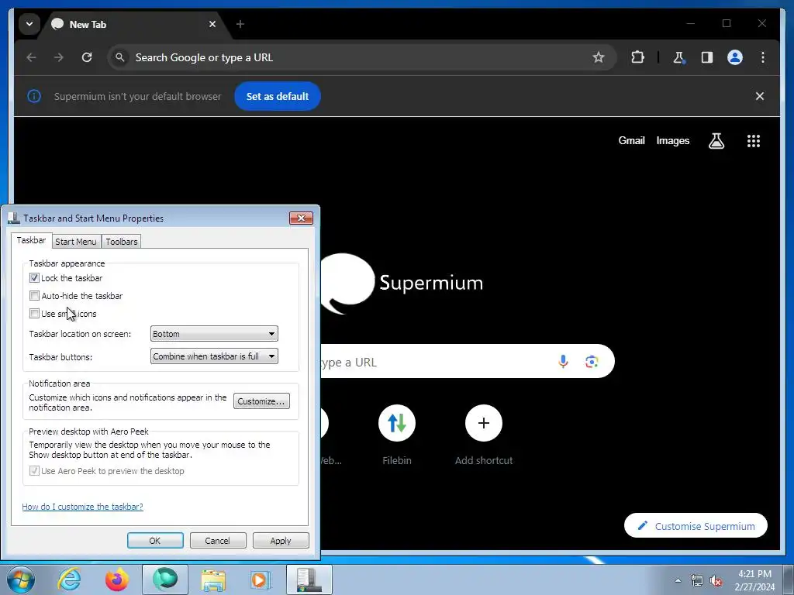Open the muted volume tray icon
The image size is (794, 595).
point(716,580)
